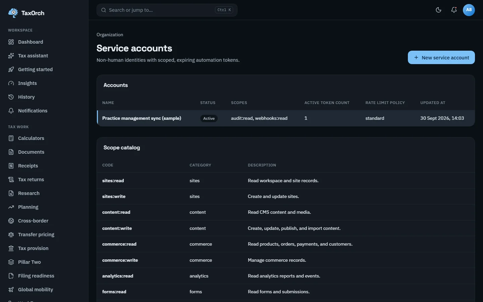
Task: Select the commerce:write scope code
Action: [x=120, y=260]
